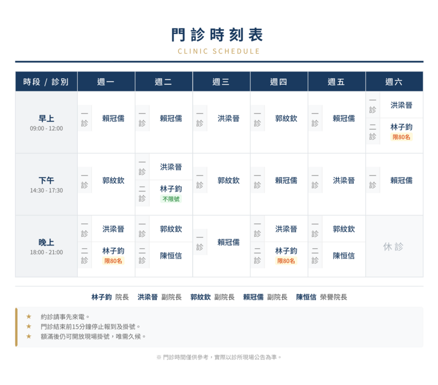This screenshot has height=385, width=438.
Task: Select the 週三 column header
Action: (x=221, y=82)
